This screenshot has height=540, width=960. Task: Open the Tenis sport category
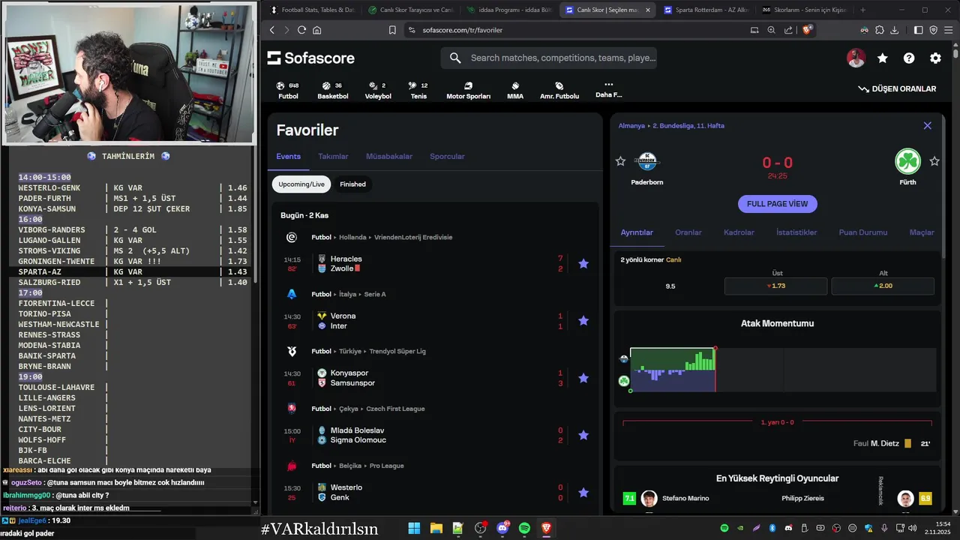(x=419, y=90)
